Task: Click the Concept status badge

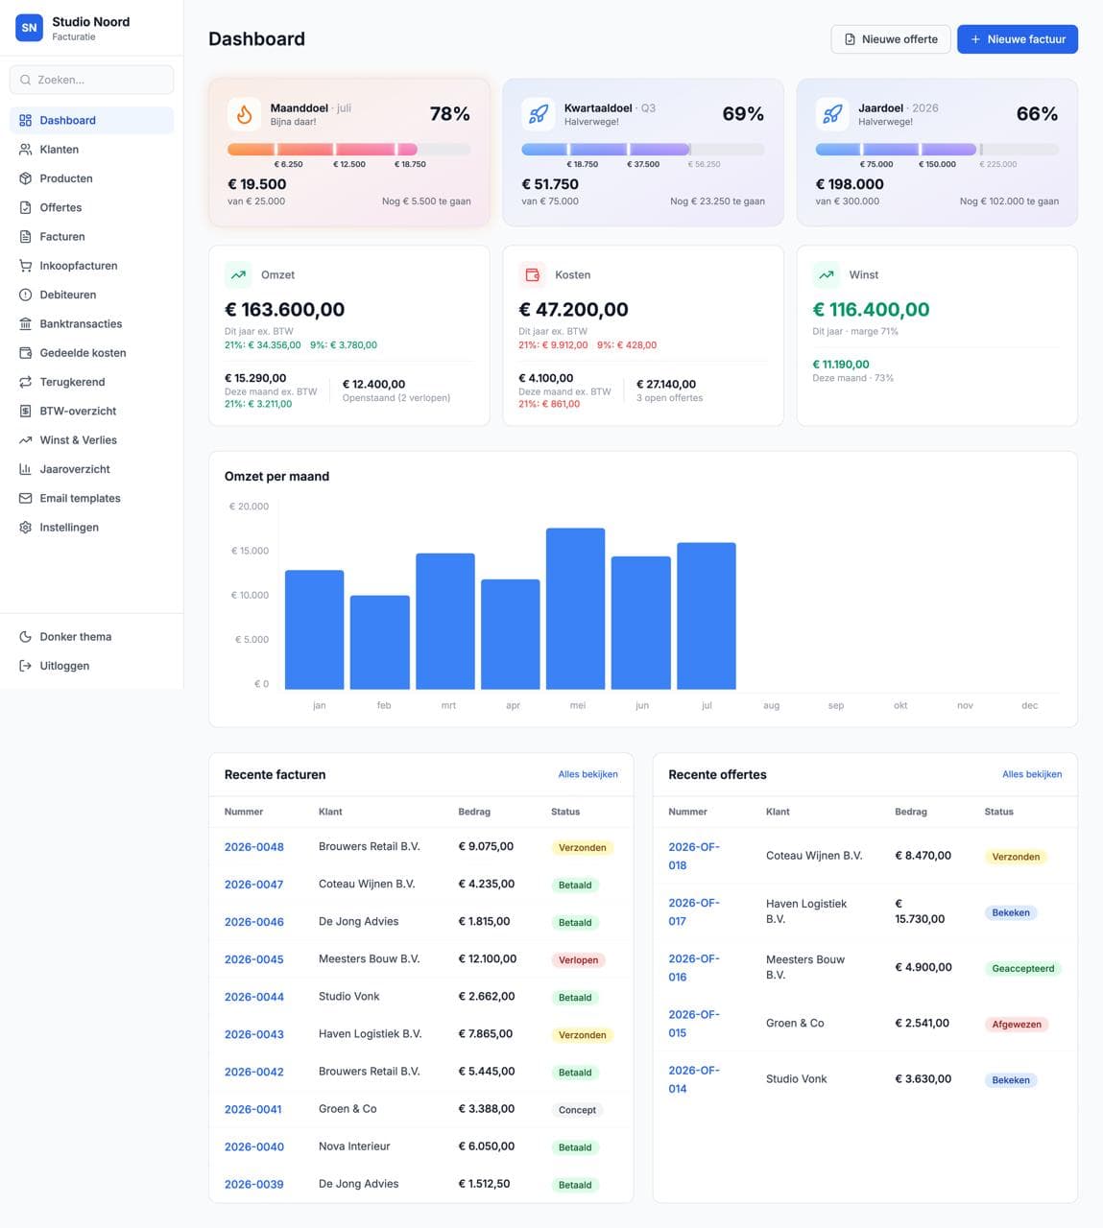Action: [577, 1110]
